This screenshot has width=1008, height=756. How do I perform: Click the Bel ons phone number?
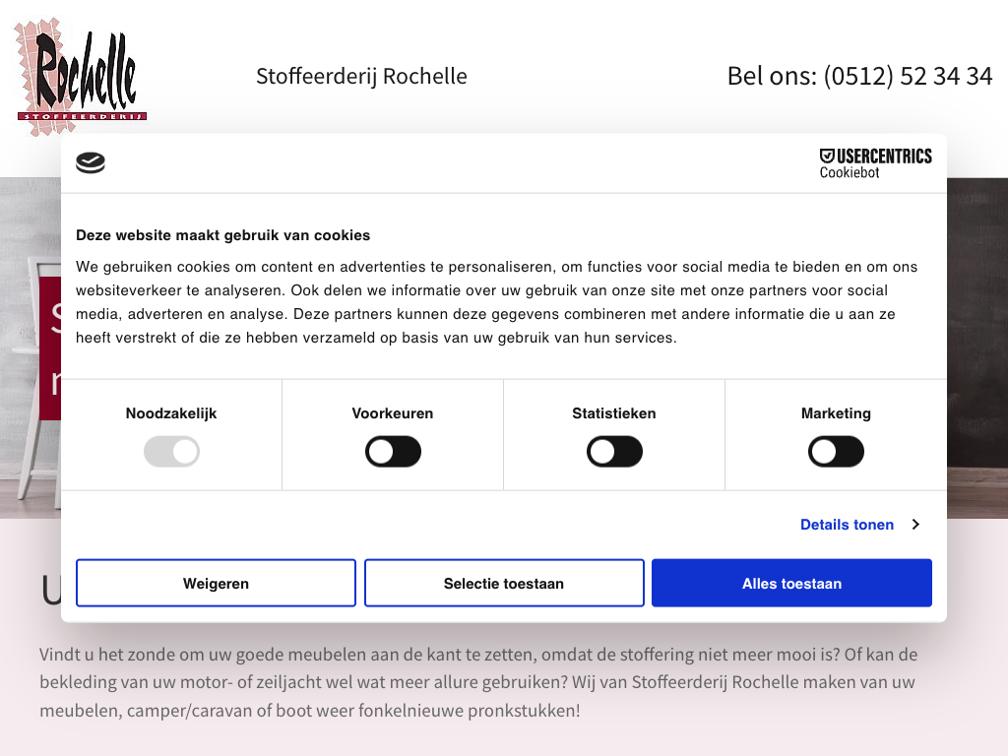coord(859,76)
